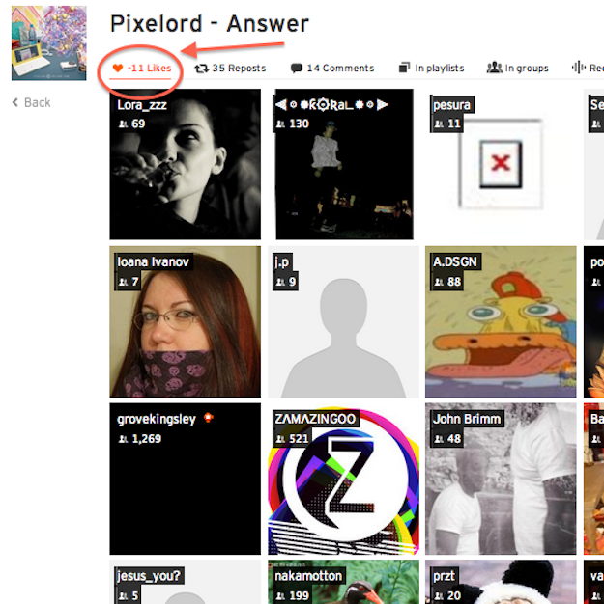Viewport: 604px width, 604px height.
Task: Click the orange heart Likes icon
Action: click(x=118, y=69)
